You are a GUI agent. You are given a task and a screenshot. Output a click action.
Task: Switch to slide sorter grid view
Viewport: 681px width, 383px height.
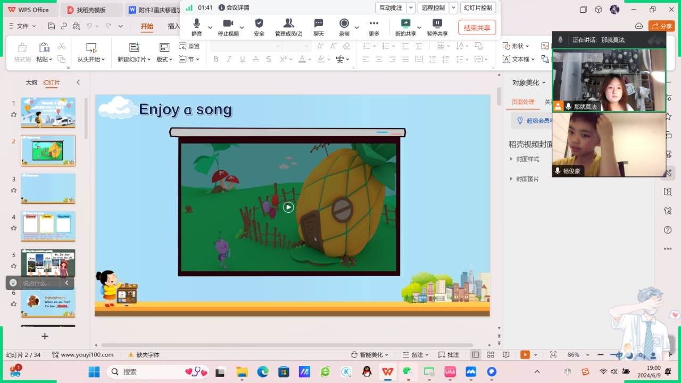click(x=491, y=355)
